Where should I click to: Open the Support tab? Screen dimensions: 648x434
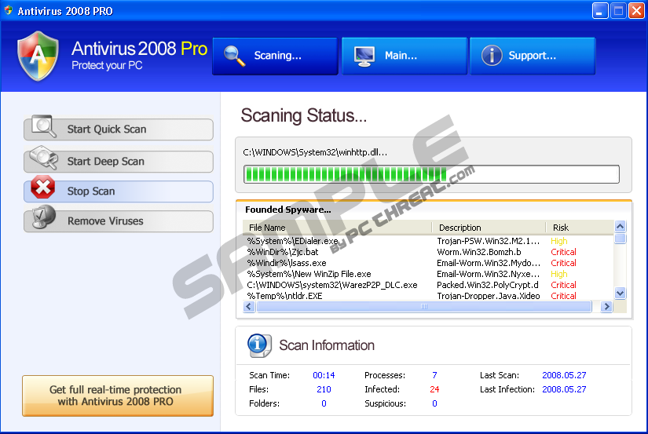(533, 57)
